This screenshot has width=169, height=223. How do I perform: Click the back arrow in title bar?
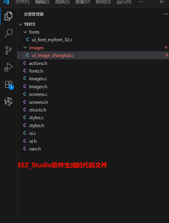162,2
